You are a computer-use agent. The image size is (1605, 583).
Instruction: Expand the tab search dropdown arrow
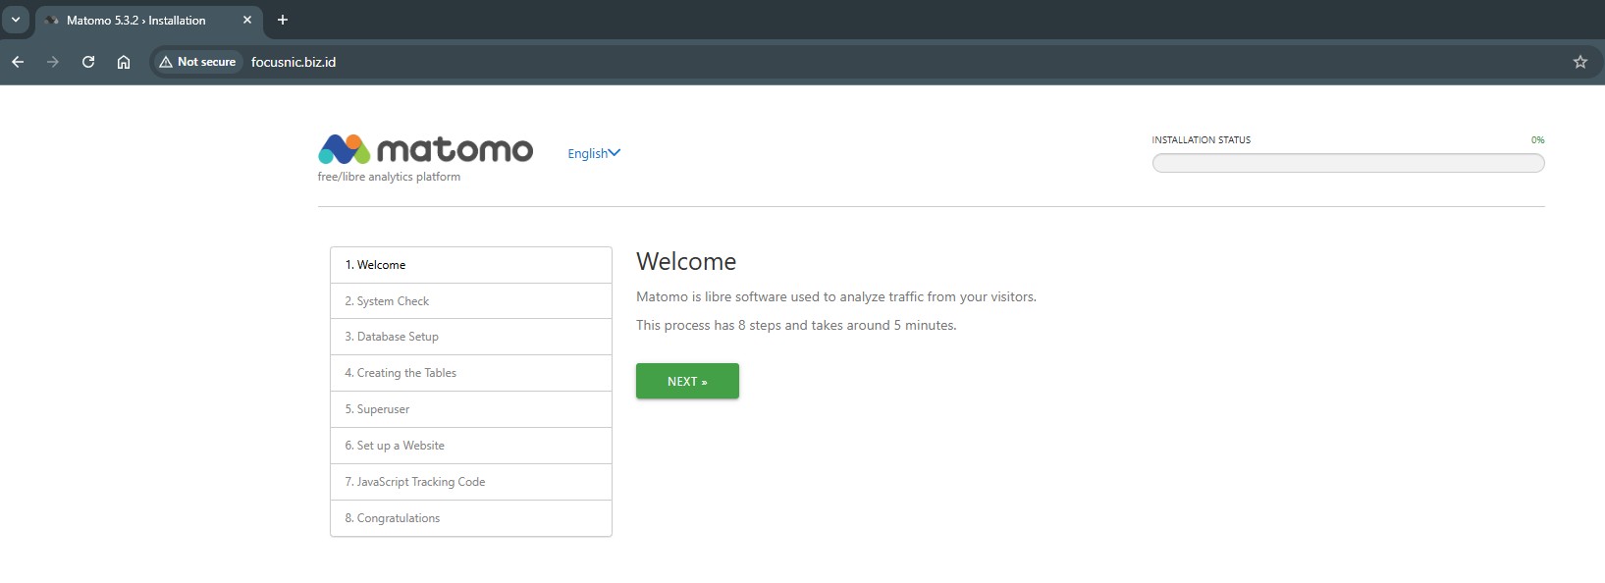16,20
